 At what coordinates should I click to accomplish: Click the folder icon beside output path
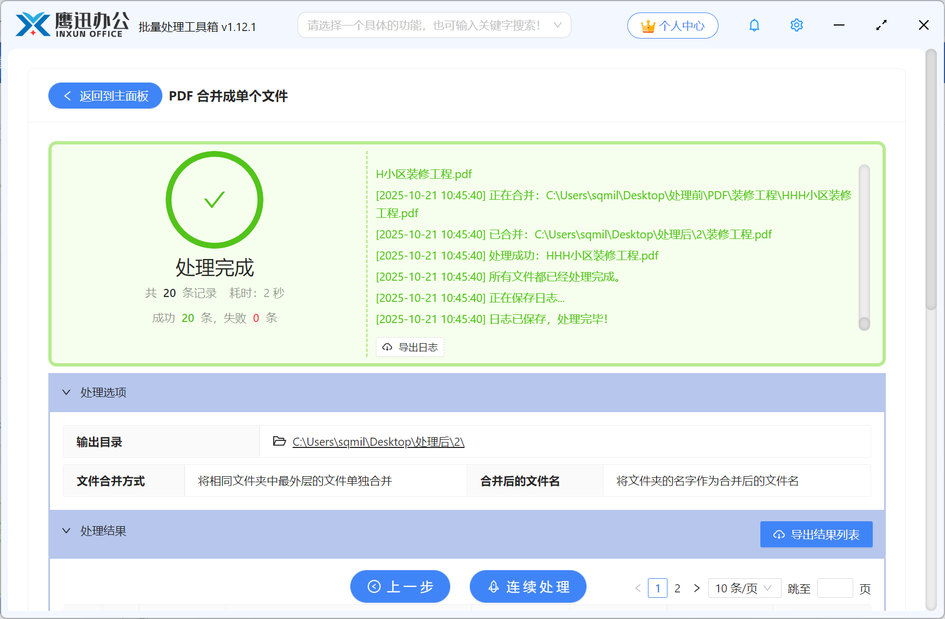[279, 441]
